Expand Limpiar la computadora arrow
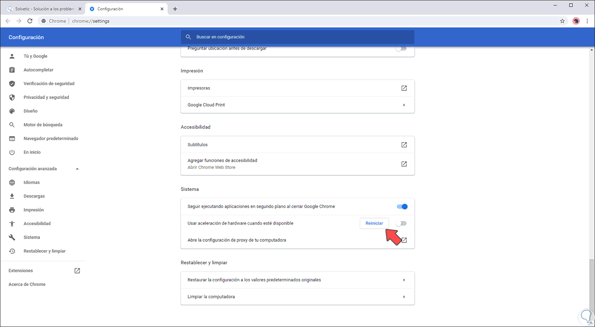Screen dimensions: 595x327 (404, 297)
